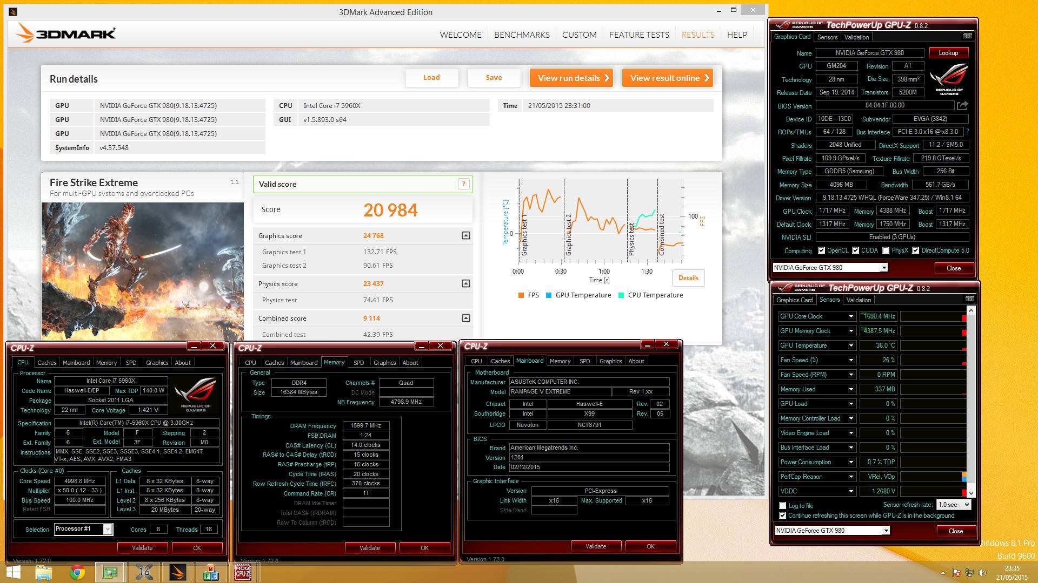Open the CPU-Z Processor selection dropdown
This screenshot has width=1038, height=583.
[108, 530]
